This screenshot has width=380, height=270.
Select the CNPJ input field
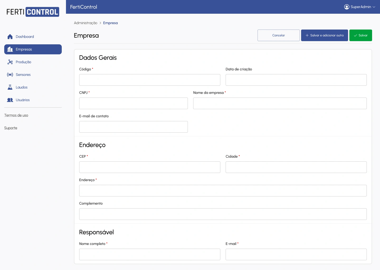point(133,103)
